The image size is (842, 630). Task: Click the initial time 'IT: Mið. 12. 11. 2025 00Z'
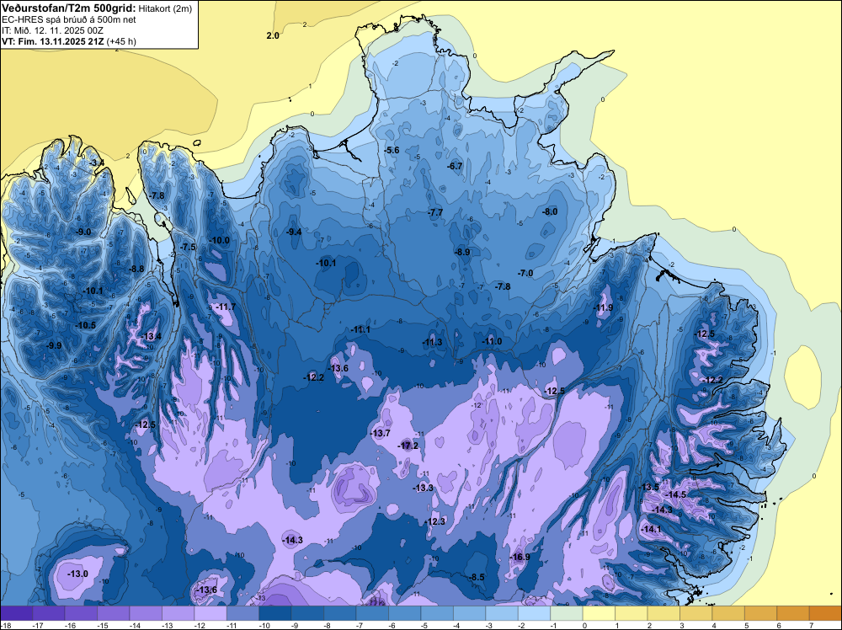point(51,30)
